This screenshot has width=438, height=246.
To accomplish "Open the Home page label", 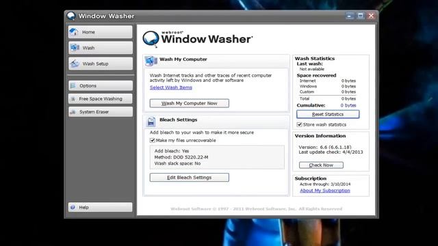I will [88, 32].
